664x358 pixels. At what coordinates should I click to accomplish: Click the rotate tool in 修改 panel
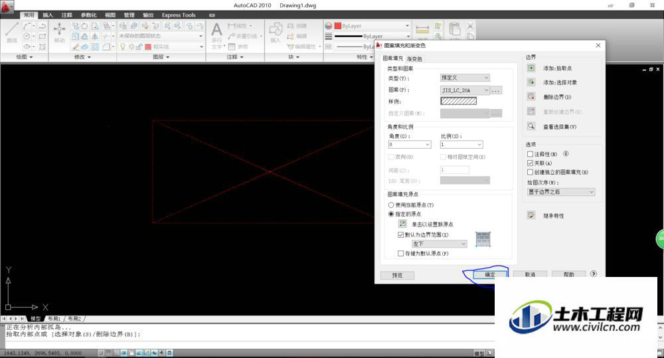pos(85,26)
